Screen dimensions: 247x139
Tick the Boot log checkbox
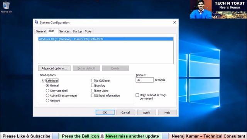coord(93,86)
